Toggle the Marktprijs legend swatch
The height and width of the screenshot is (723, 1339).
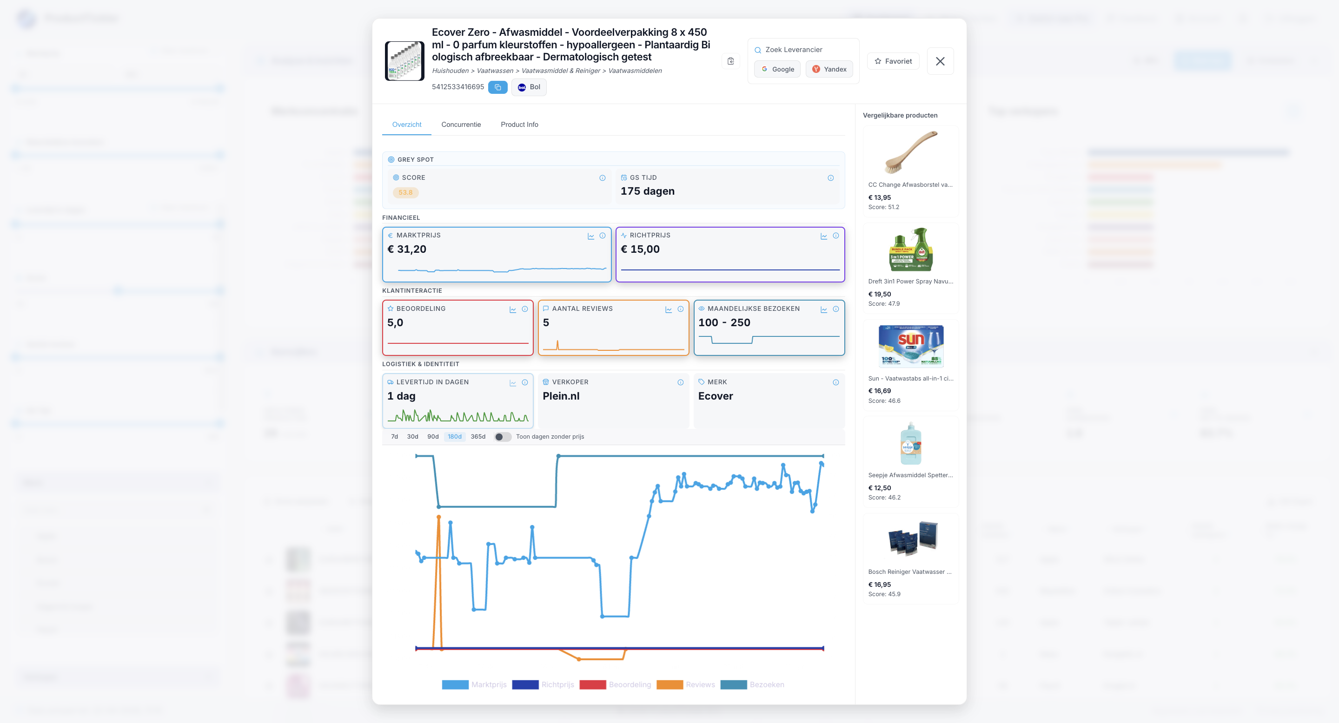coord(455,685)
